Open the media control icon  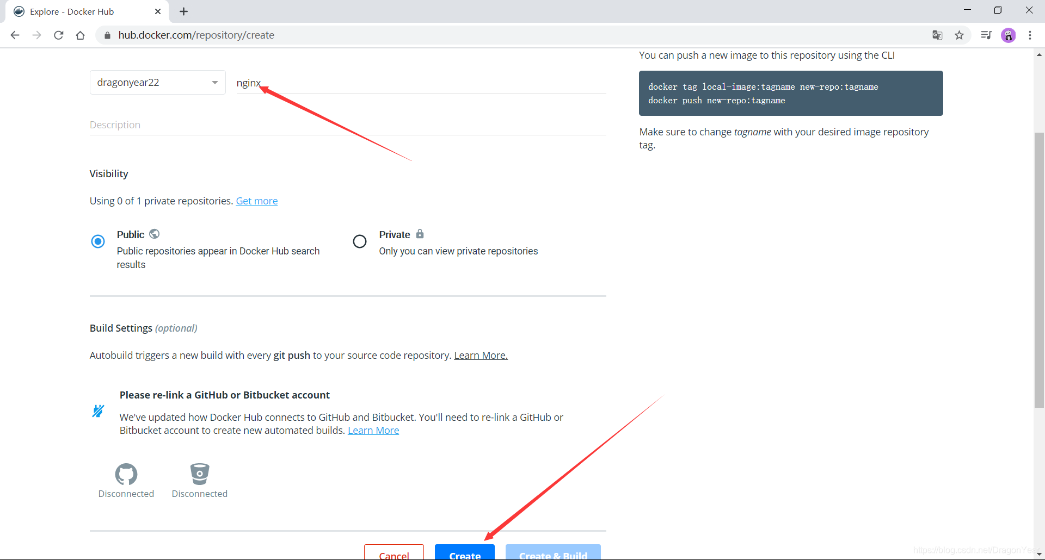point(986,35)
